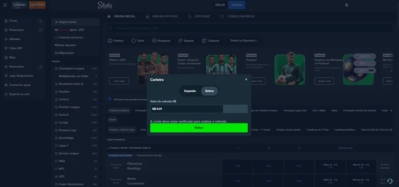Expand Todos os Esportes list

click(244, 41)
